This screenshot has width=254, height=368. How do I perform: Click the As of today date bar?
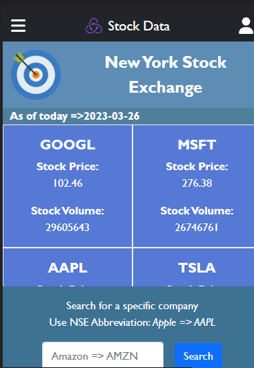(x=128, y=116)
